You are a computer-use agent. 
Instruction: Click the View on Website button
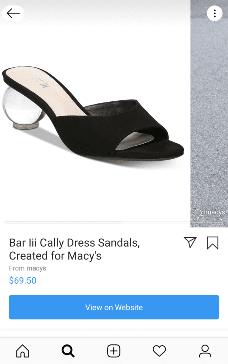114,307
